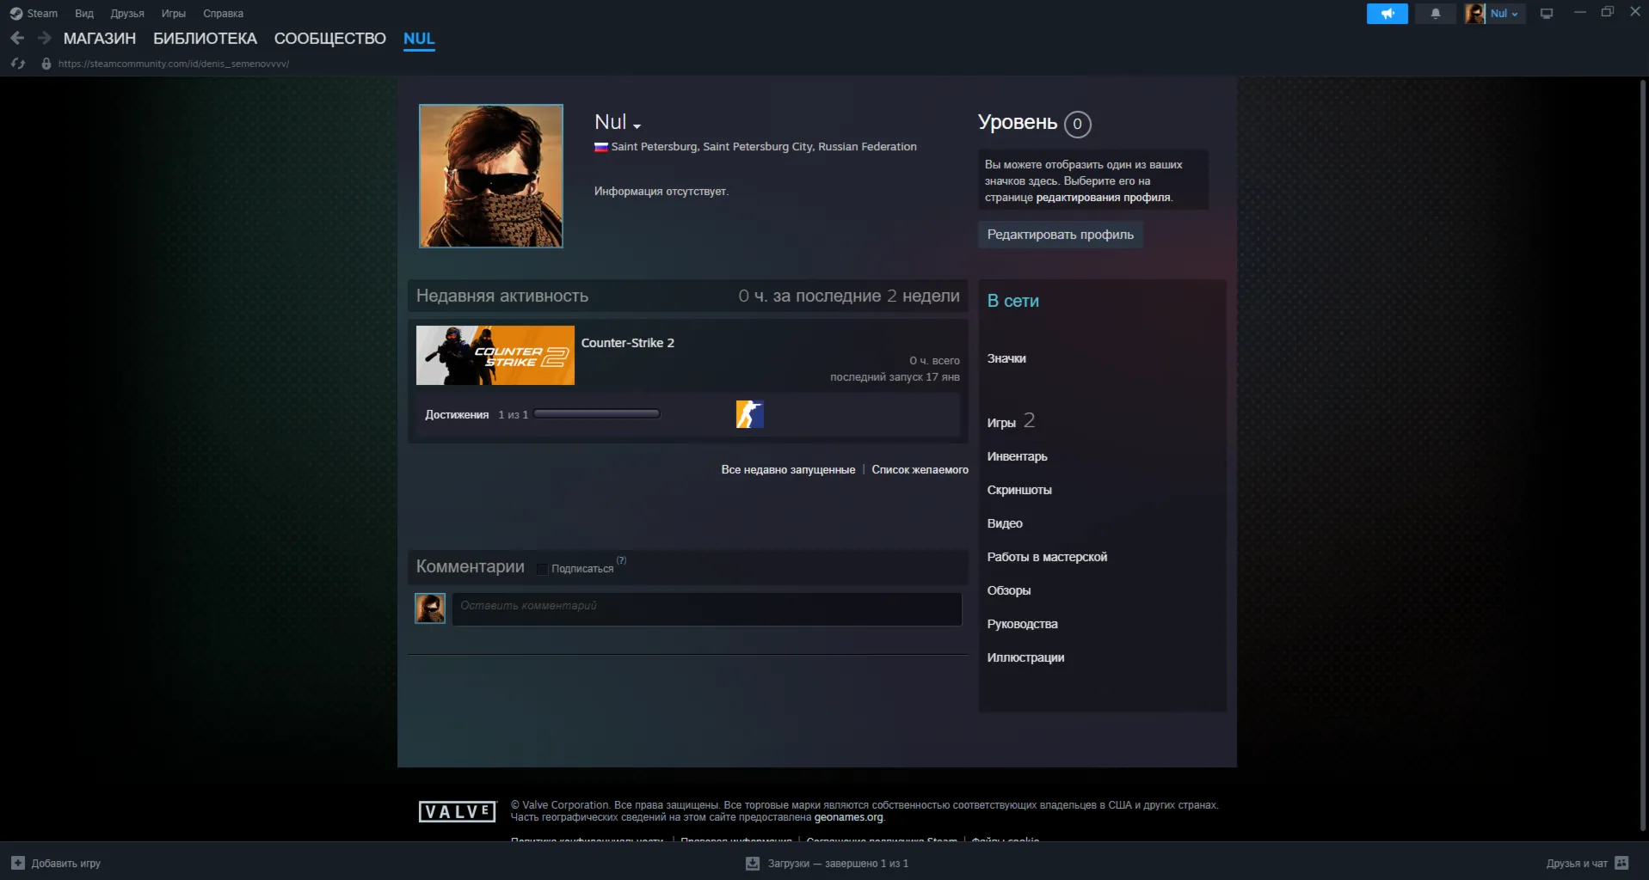Click the Редактировать профиль button
This screenshot has height=880, width=1649.
pyautogui.click(x=1060, y=235)
